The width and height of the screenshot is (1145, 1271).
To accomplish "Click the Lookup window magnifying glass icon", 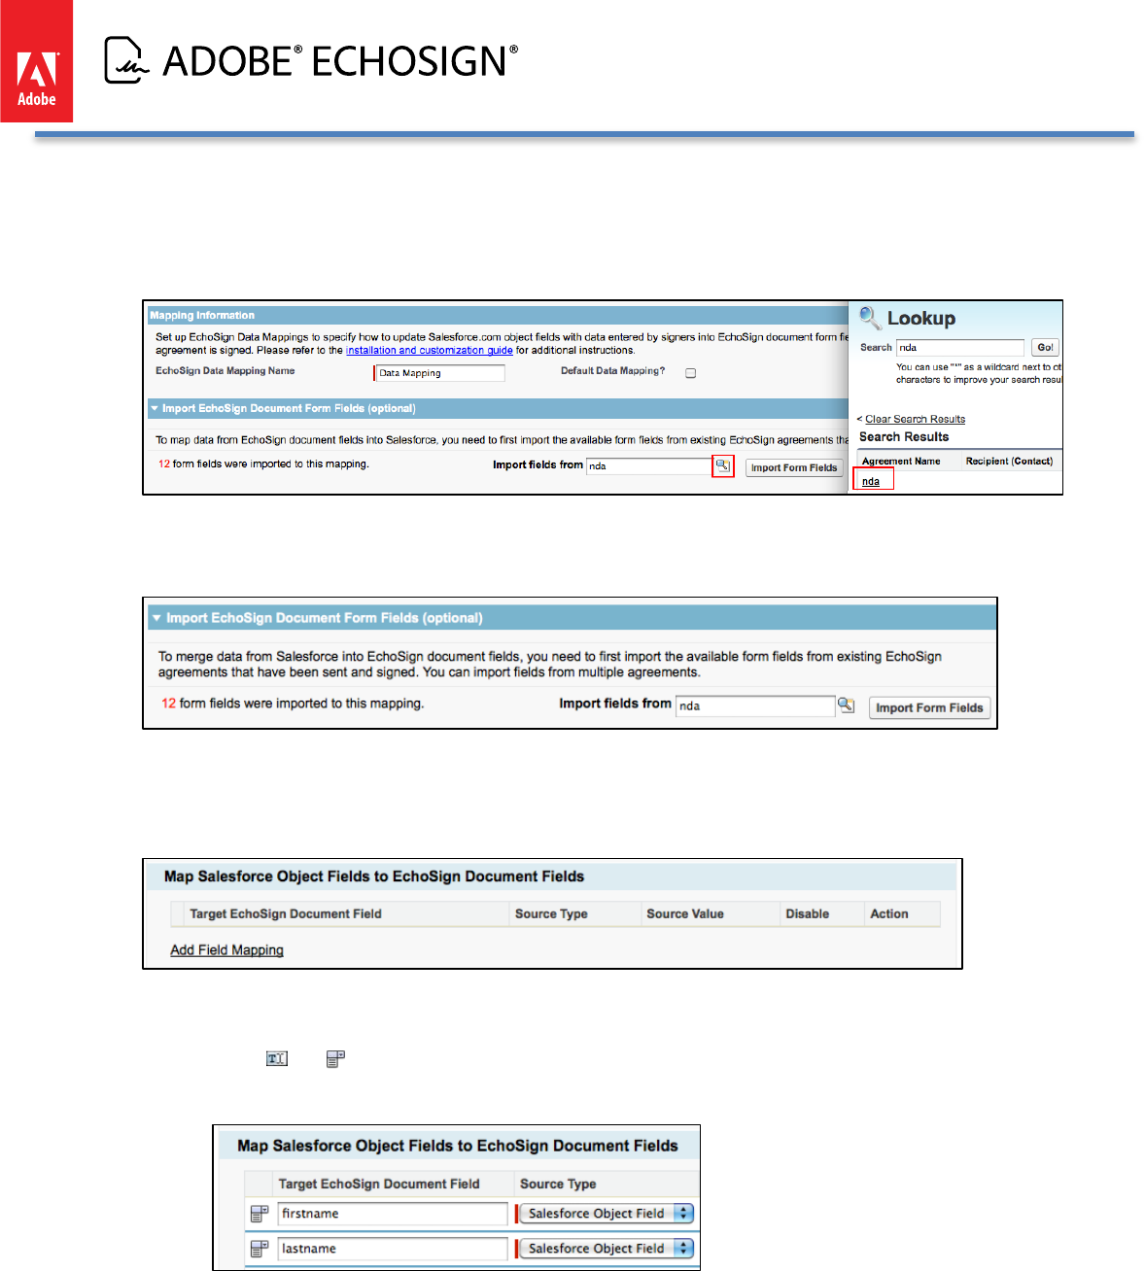I will coord(871,318).
